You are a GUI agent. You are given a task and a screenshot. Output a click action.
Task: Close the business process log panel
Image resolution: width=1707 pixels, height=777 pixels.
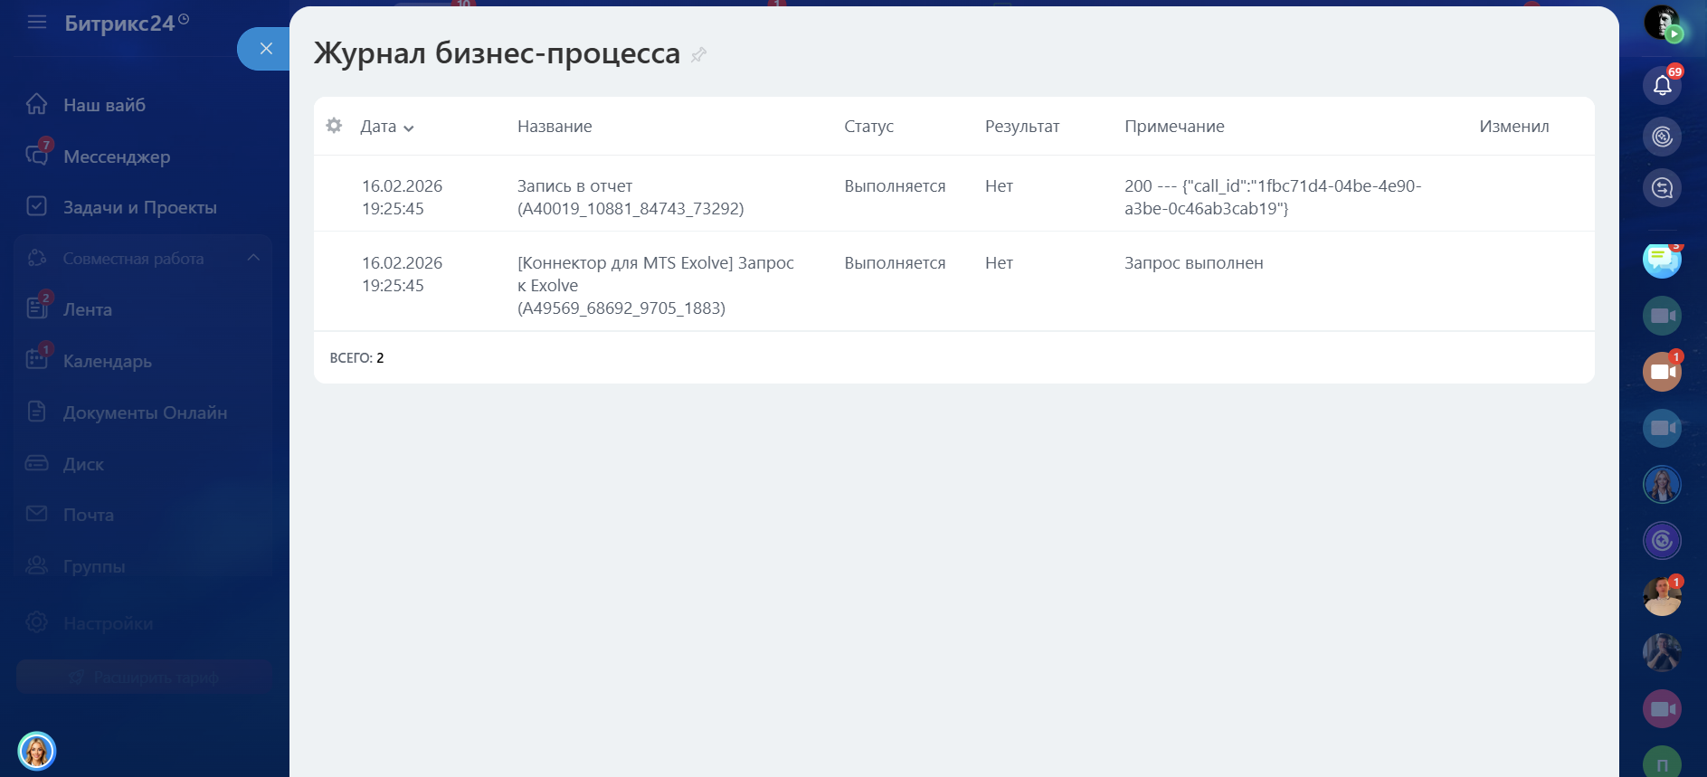pyautogui.click(x=265, y=49)
